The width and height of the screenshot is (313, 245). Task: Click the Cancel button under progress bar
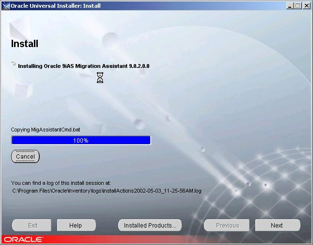tap(25, 156)
